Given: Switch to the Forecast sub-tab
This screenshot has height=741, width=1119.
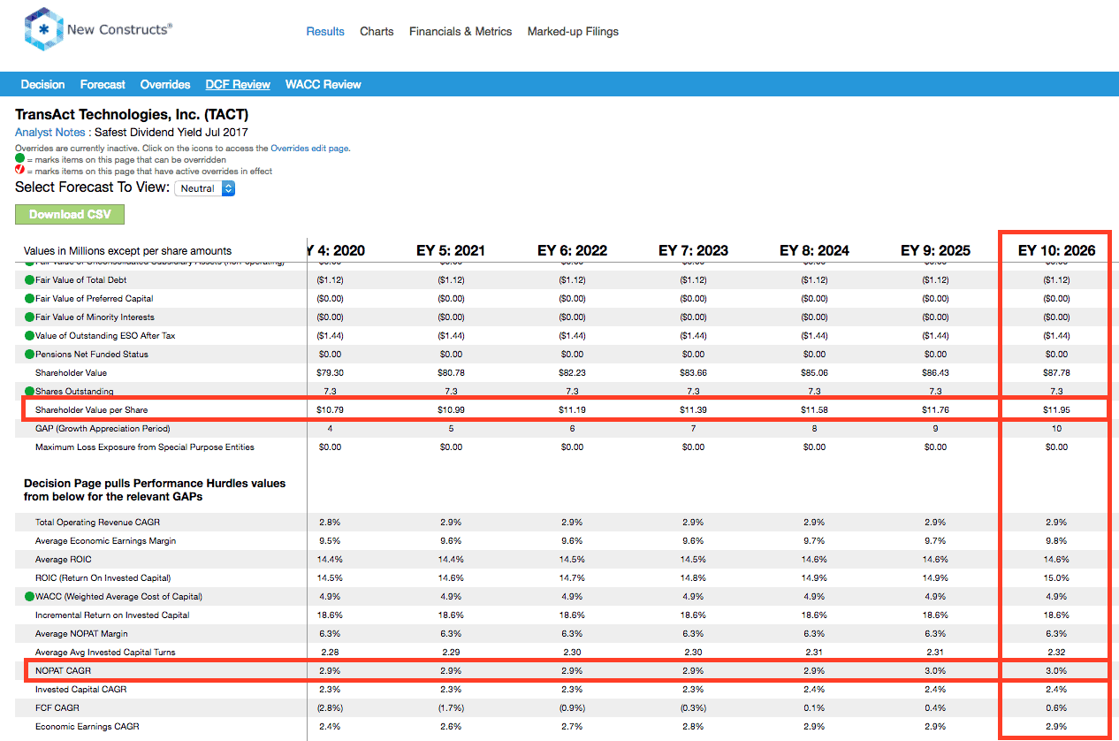Looking at the screenshot, I should pyautogui.click(x=103, y=85).
